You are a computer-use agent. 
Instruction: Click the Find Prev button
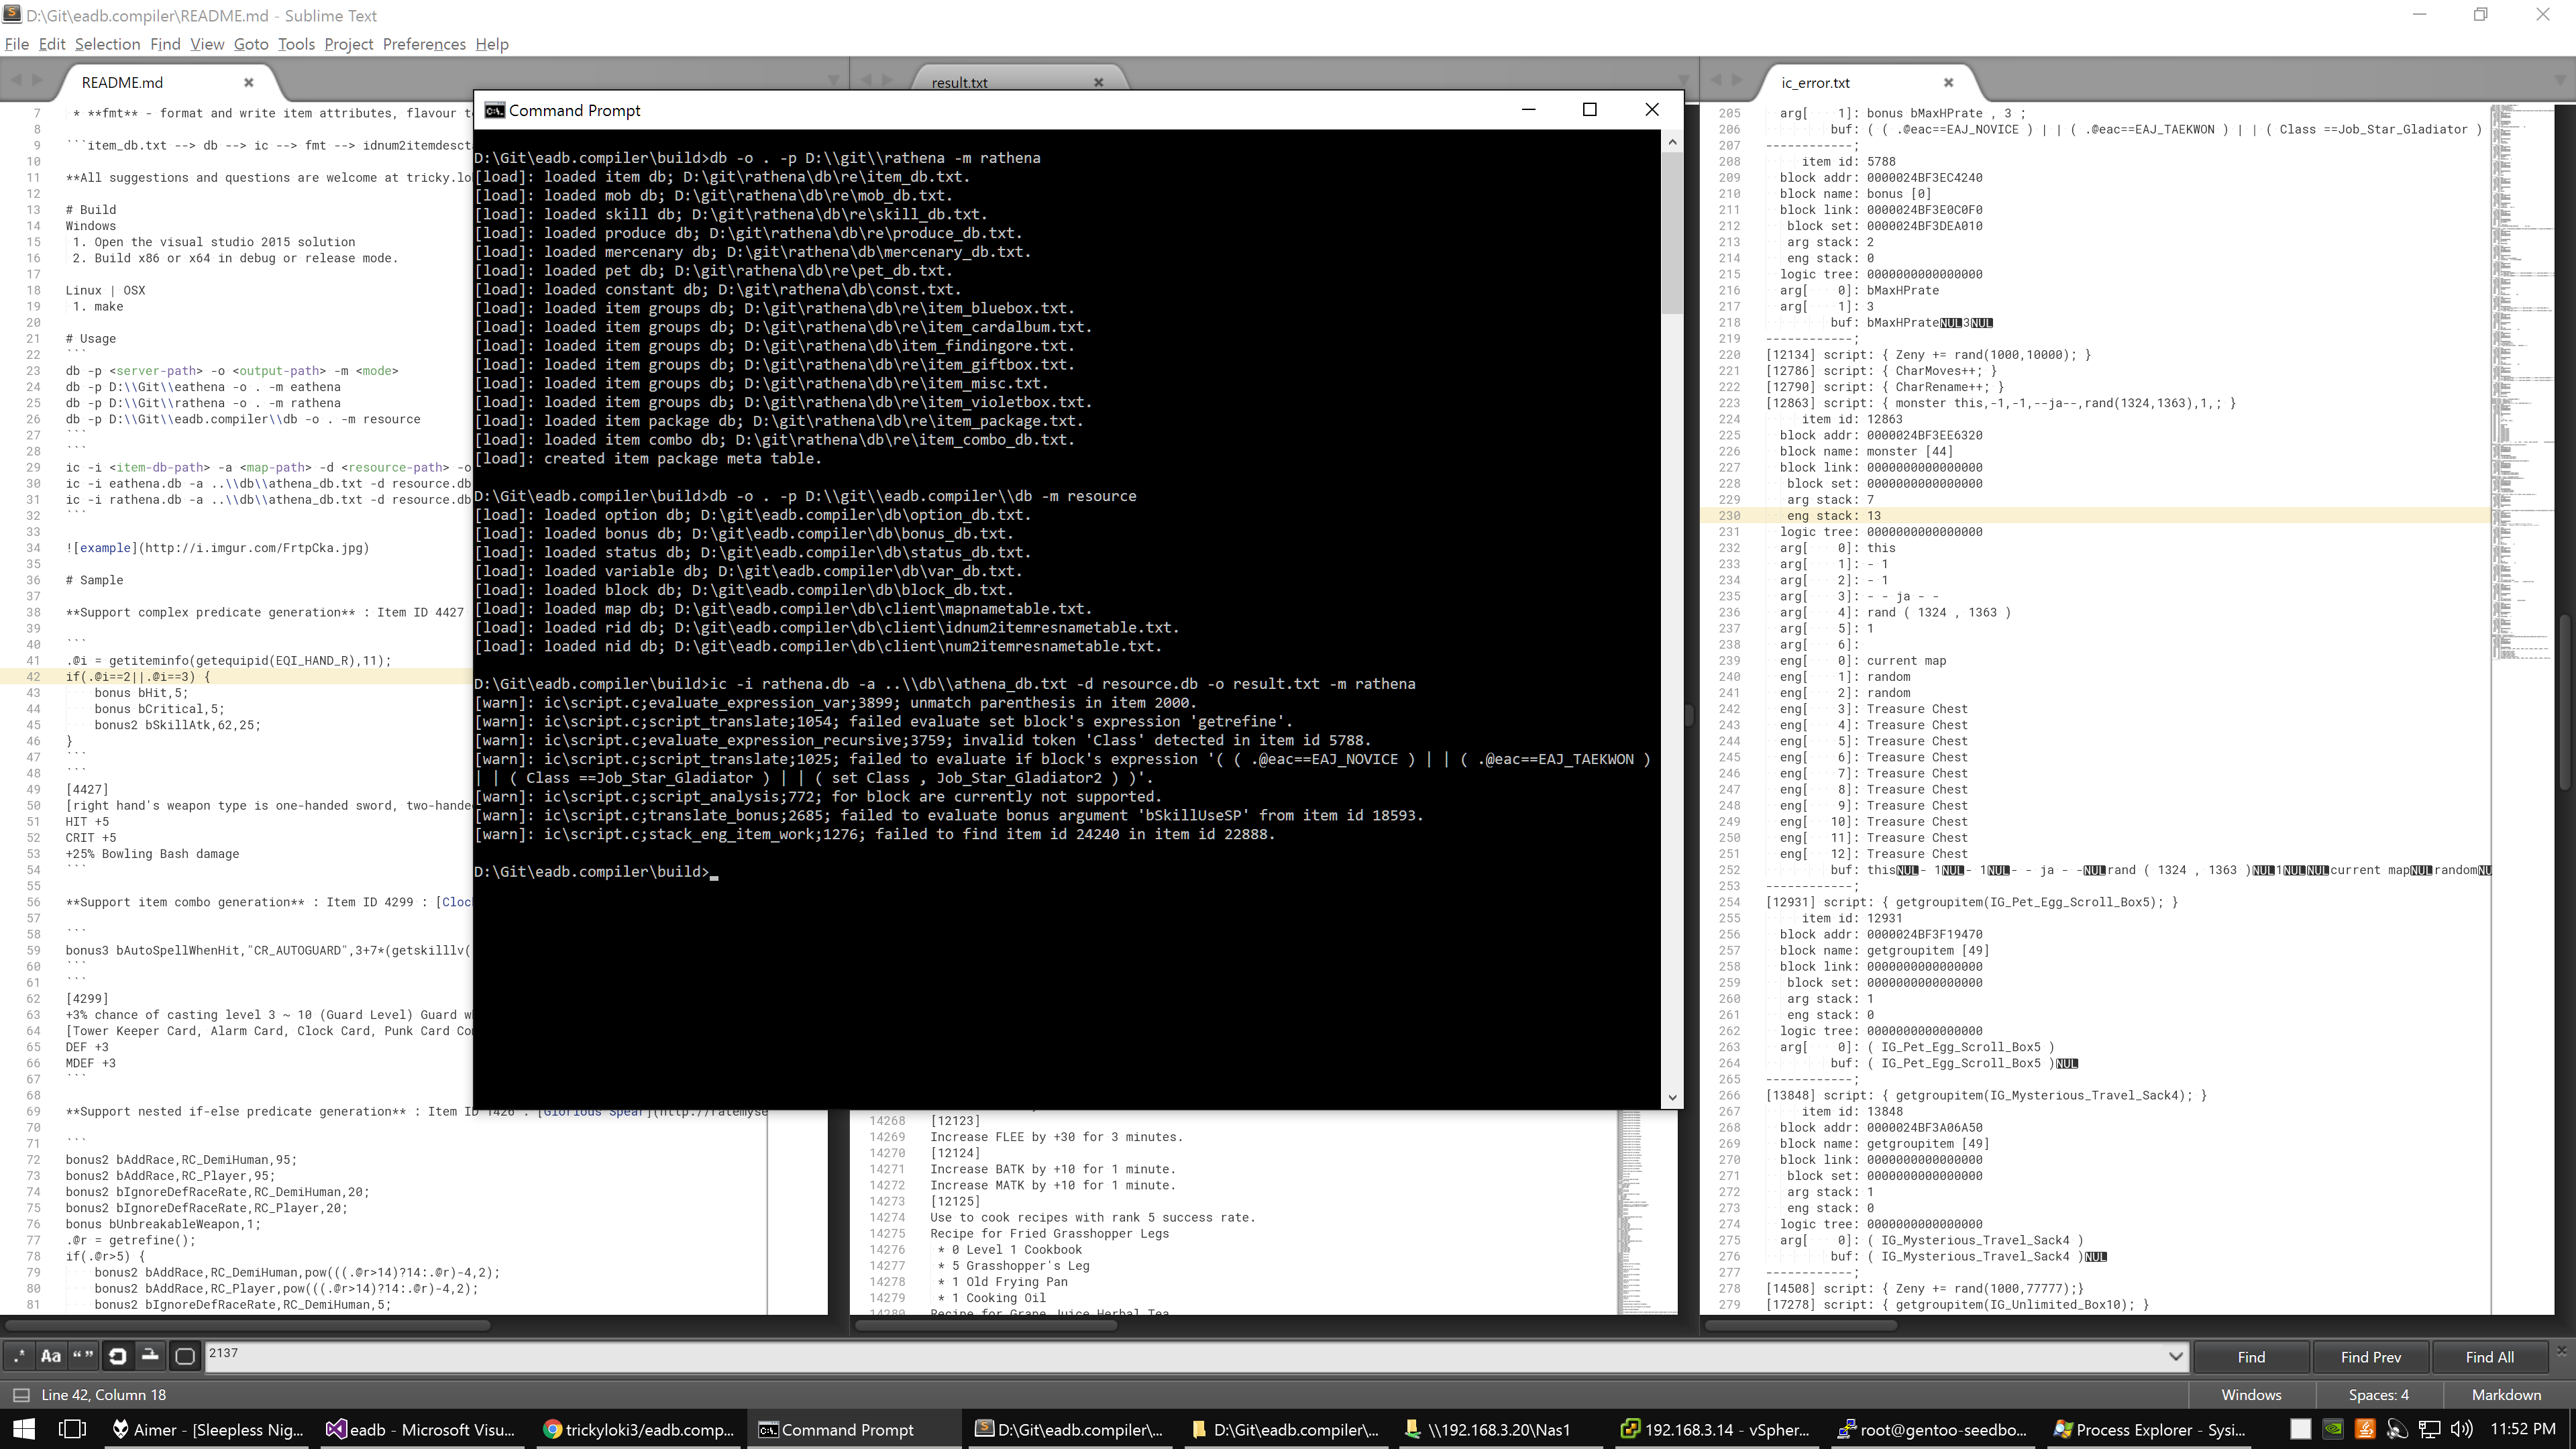(x=2370, y=1357)
